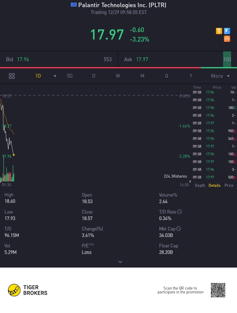Switch to the Q quarterly chart tab

click(x=166, y=76)
